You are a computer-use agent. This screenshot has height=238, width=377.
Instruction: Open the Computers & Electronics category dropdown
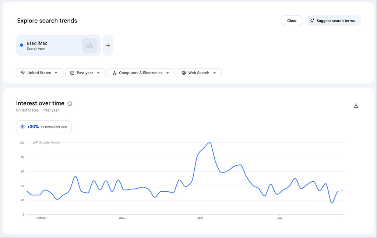click(x=141, y=73)
